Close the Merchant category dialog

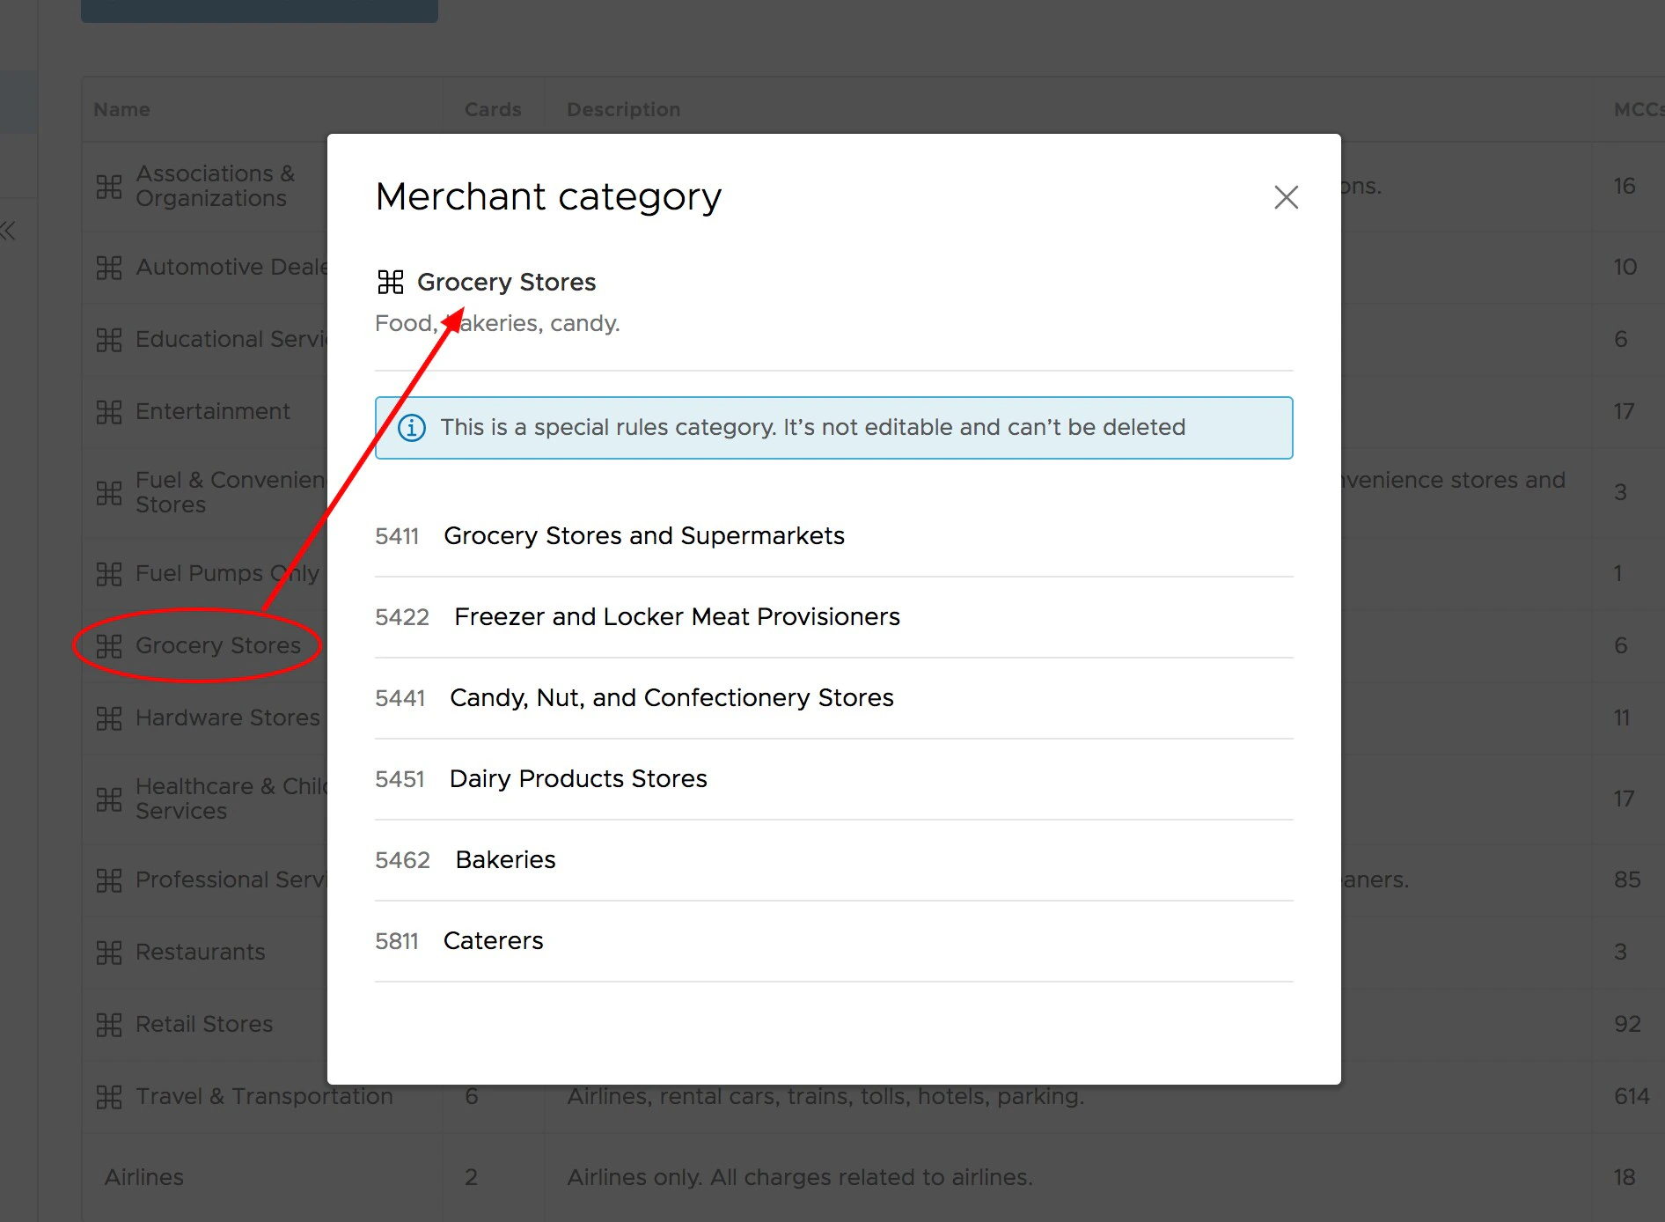(1286, 197)
